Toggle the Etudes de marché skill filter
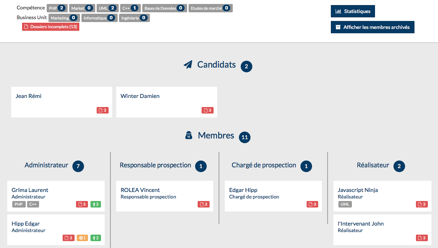This screenshot has width=438, height=248. point(210,8)
